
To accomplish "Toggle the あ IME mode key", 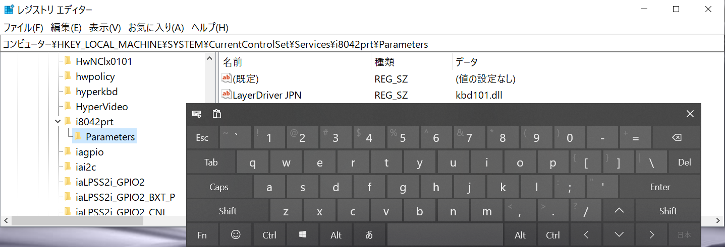I will pyautogui.click(x=369, y=235).
